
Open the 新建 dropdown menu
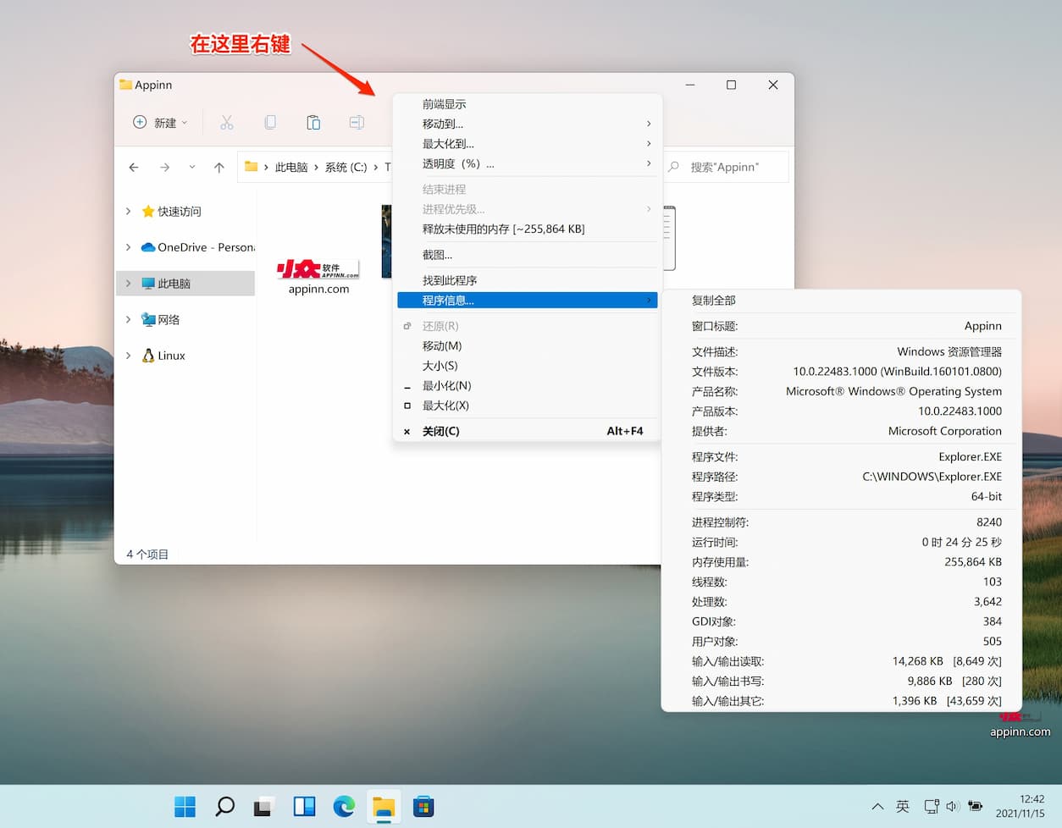[x=159, y=122]
